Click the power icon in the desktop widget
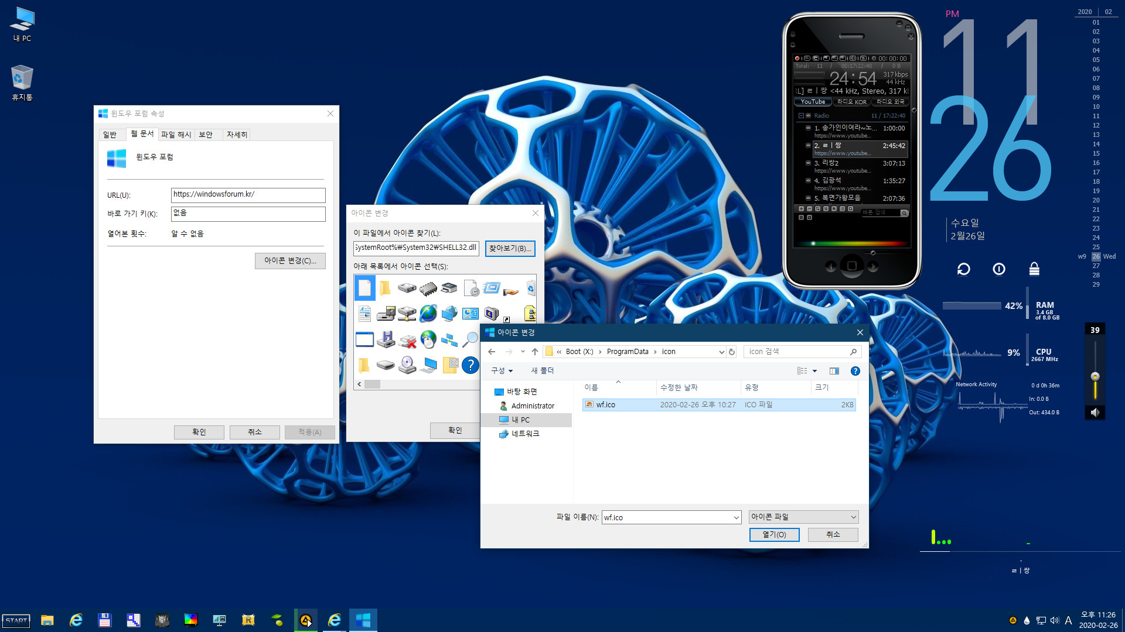Viewport: 1125px width, 632px height. pyautogui.click(x=999, y=269)
